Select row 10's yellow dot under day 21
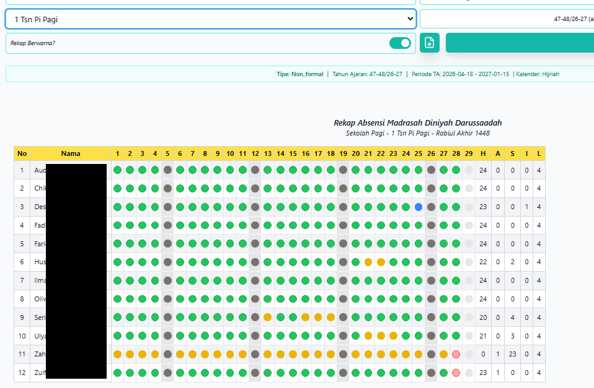The height and width of the screenshot is (388, 594). [x=368, y=336]
